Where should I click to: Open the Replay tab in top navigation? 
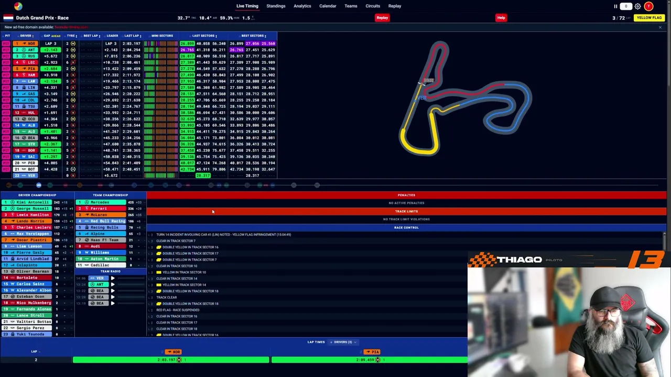click(x=395, y=6)
